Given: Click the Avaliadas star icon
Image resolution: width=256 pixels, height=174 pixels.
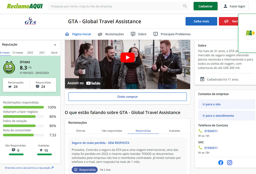Looking at the screenshot, I should pos(41,150).
